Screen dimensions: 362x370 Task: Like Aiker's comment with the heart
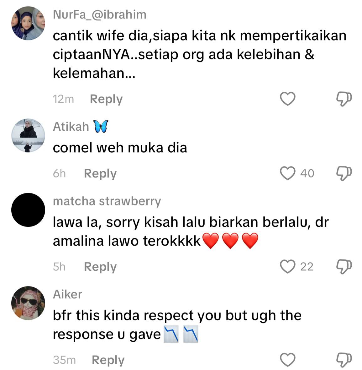coord(288,360)
